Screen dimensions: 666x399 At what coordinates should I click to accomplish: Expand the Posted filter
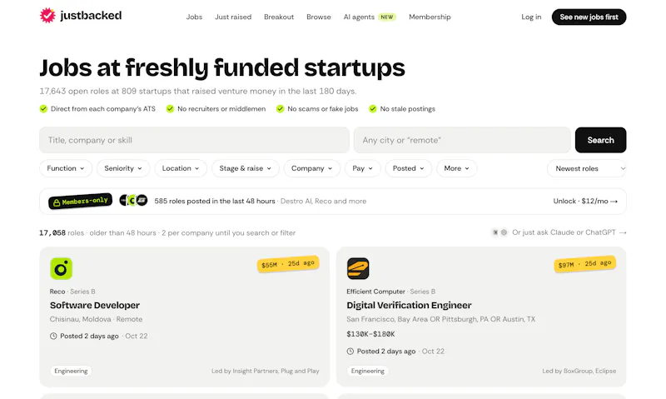pos(409,168)
